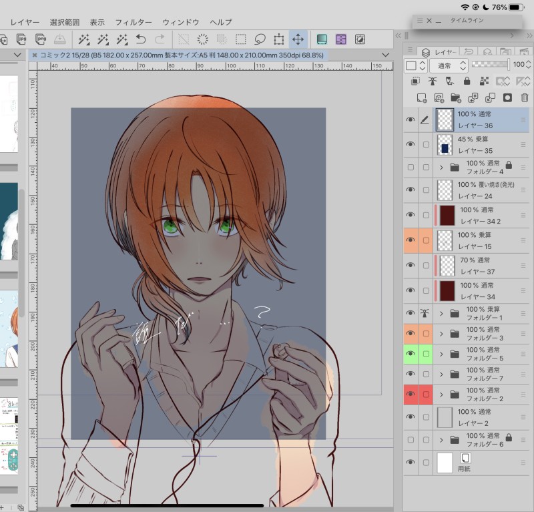Open the 選択範囲 menu
The image size is (534, 512).
64,22
